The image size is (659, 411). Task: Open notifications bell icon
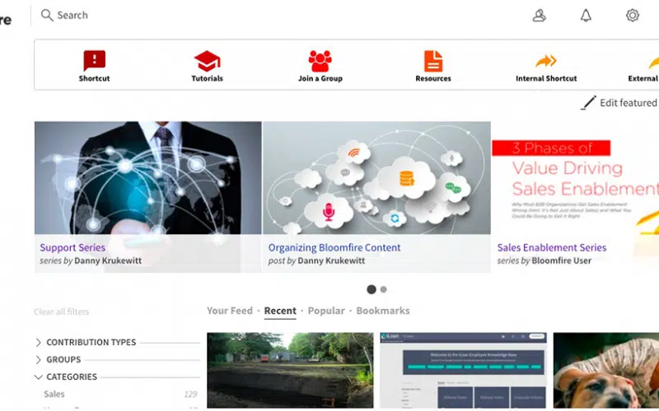pos(586,16)
